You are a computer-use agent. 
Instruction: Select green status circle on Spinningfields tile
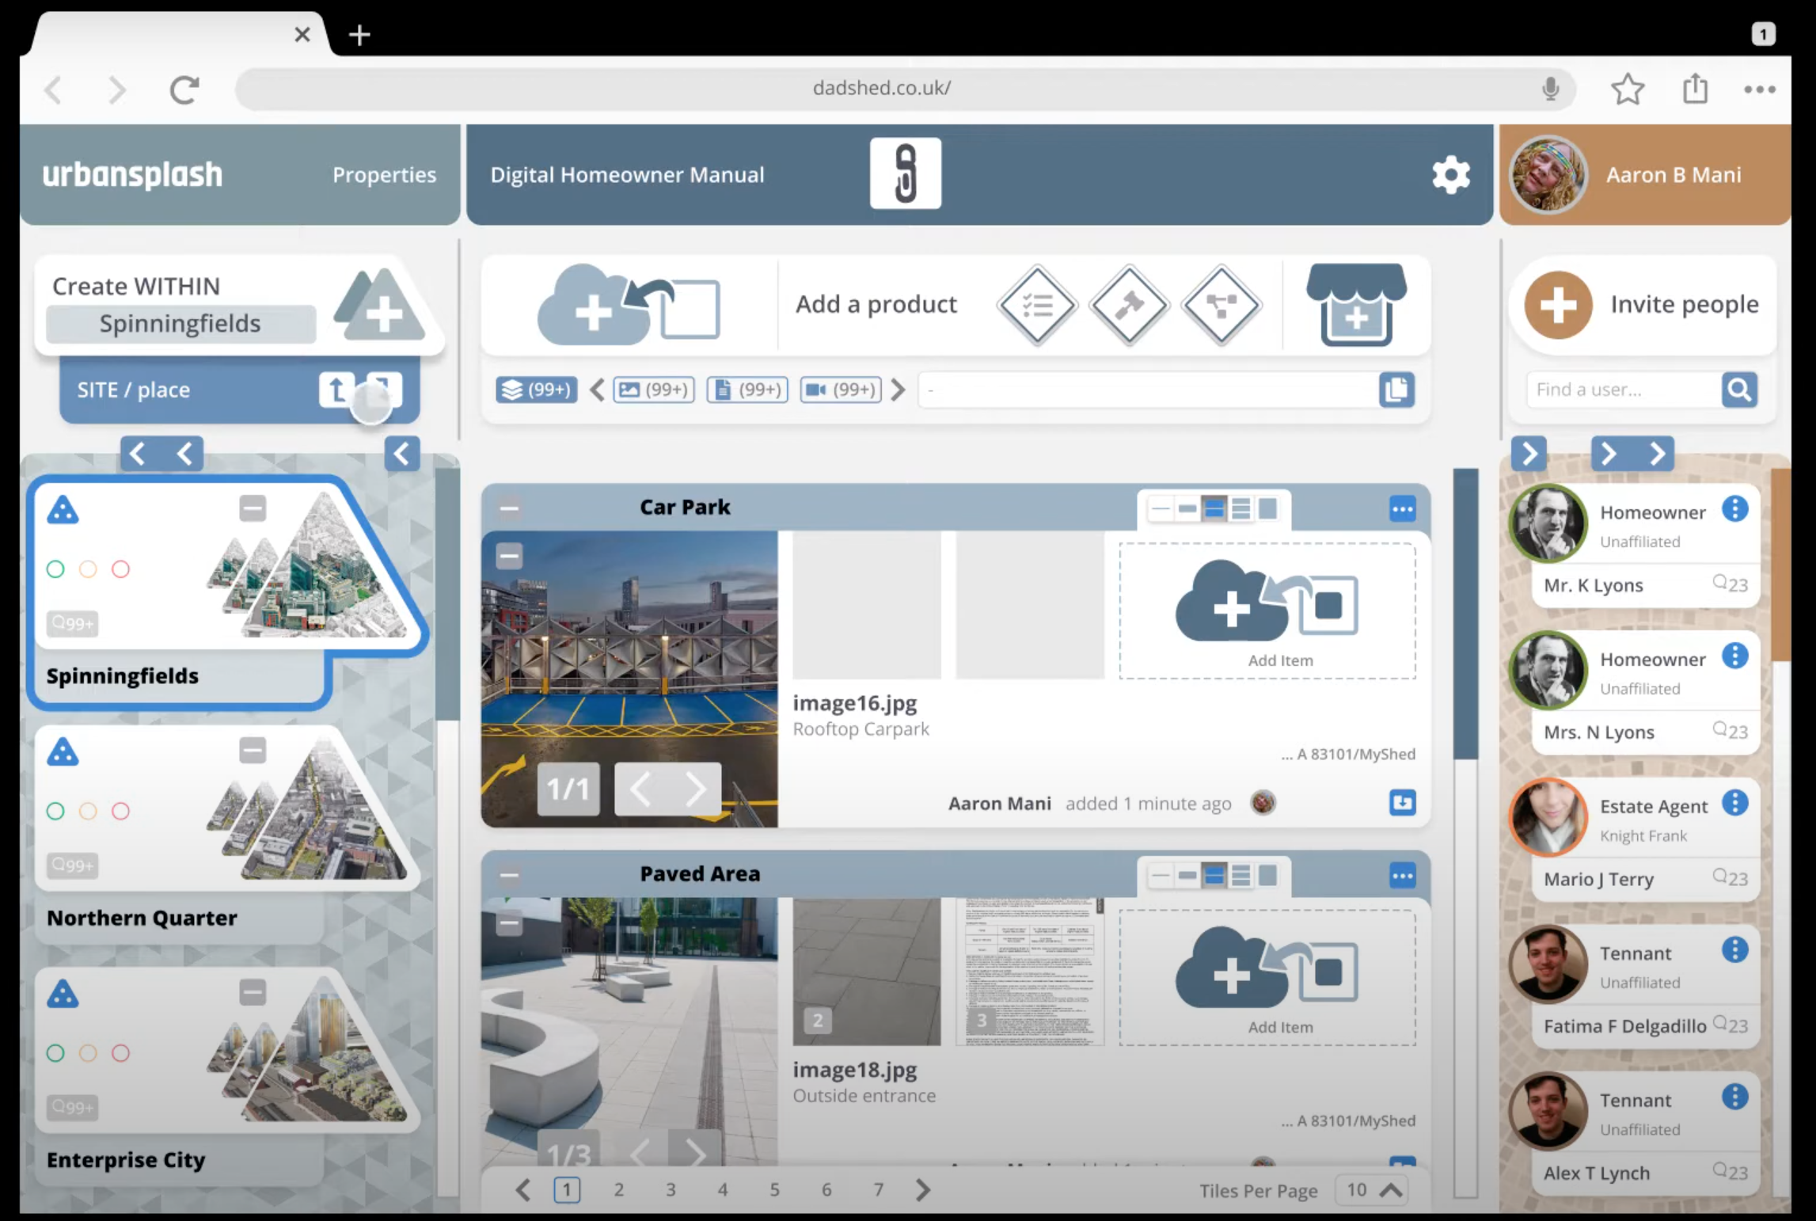pos(55,569)
